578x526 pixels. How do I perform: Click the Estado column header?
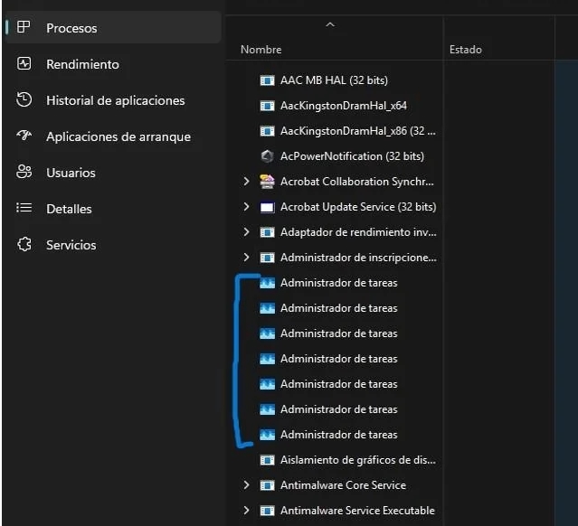click(465, 50)
